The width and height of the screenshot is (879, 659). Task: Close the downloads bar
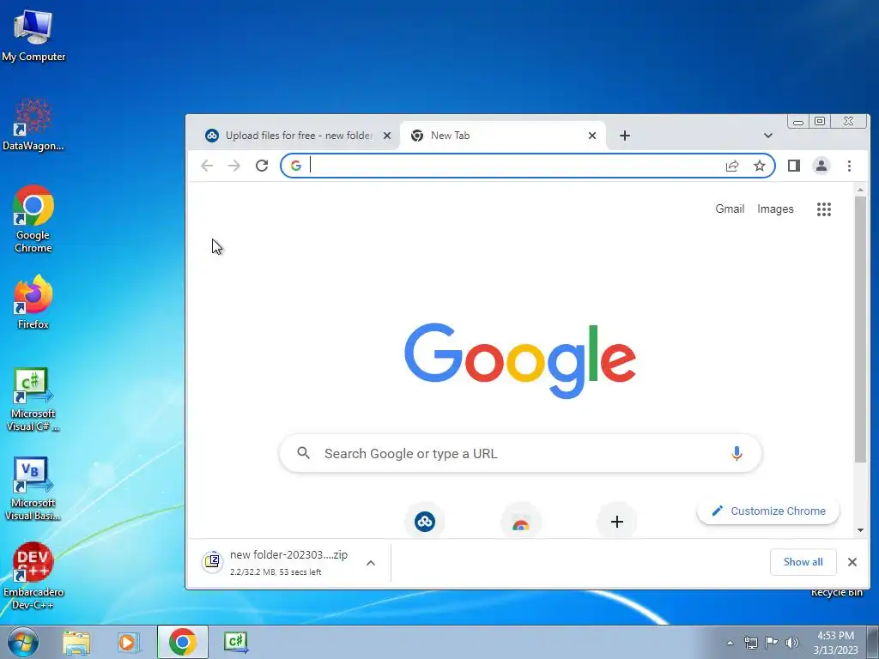852,561
